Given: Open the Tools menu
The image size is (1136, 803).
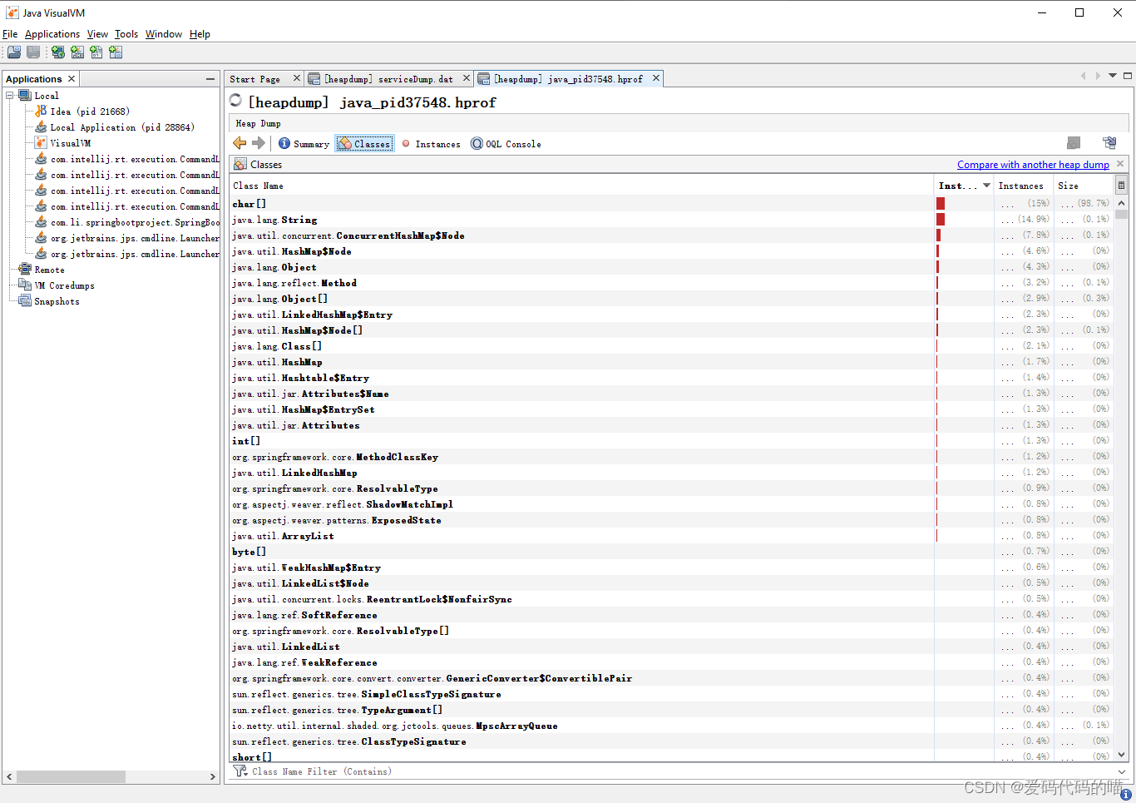Looking at the screenshot, I should tap(126, 34).
